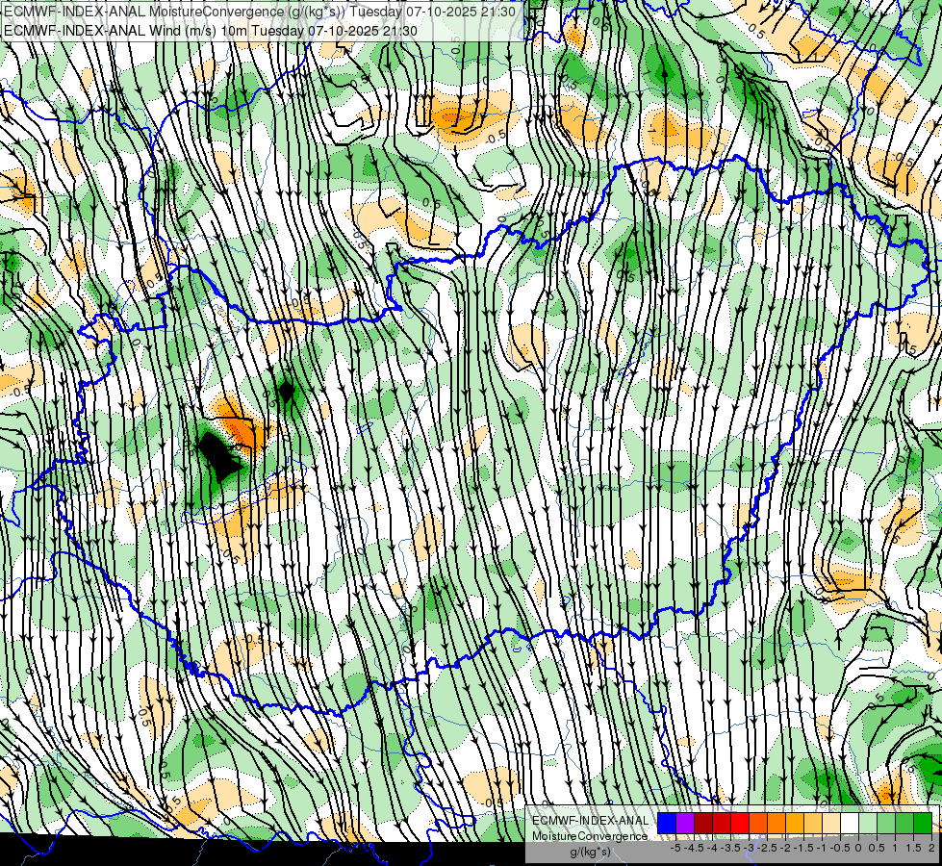Select the darkest red swatch between -4.5 and -4

703,823
